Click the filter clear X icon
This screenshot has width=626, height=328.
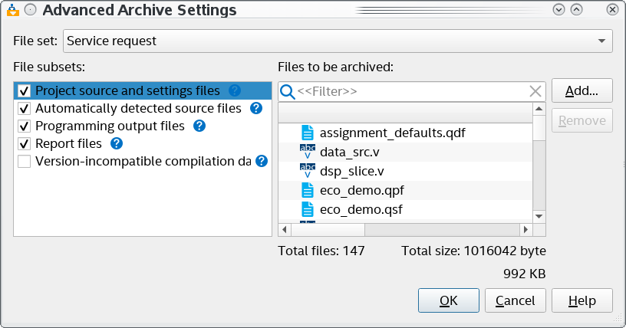(535, 92)
